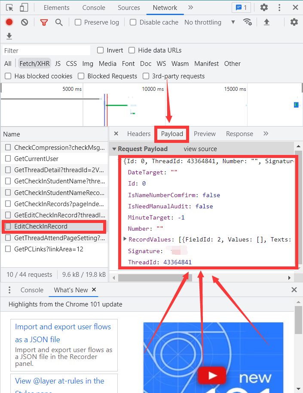Viewport: 303px width, 393px height.
Task: Show more request detail tabs chevron
Action: [266, 133]
